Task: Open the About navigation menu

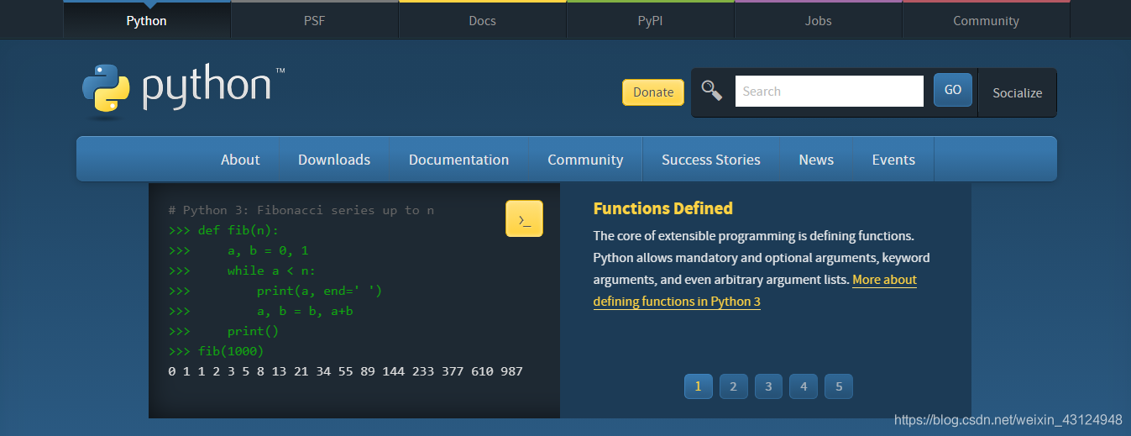Action: tap(240, 160)
